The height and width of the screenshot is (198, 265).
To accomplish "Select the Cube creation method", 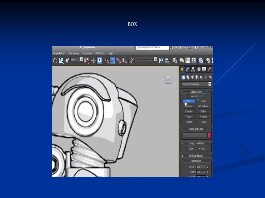I will (x=186, y=148).
